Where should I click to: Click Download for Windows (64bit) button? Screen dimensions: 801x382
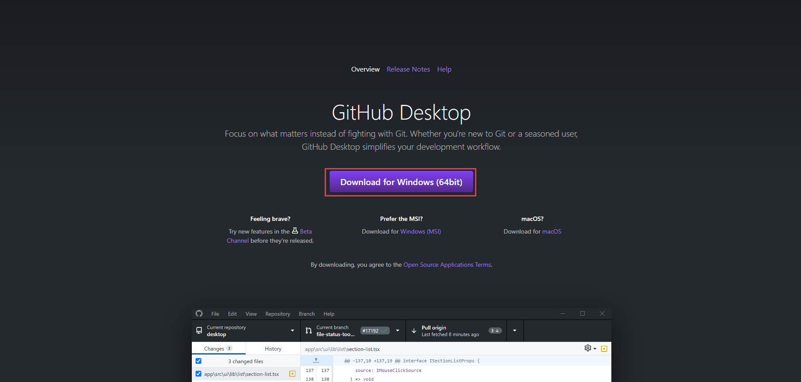click(401, 182)
